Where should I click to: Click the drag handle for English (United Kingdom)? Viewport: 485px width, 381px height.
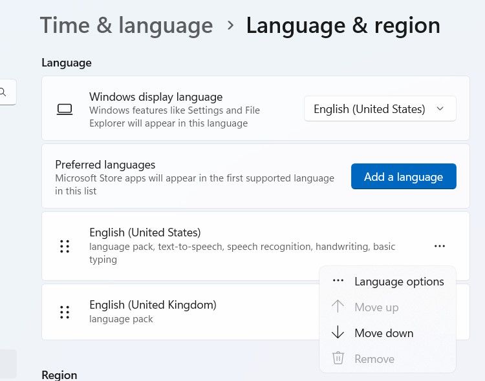tap(65, 312)
